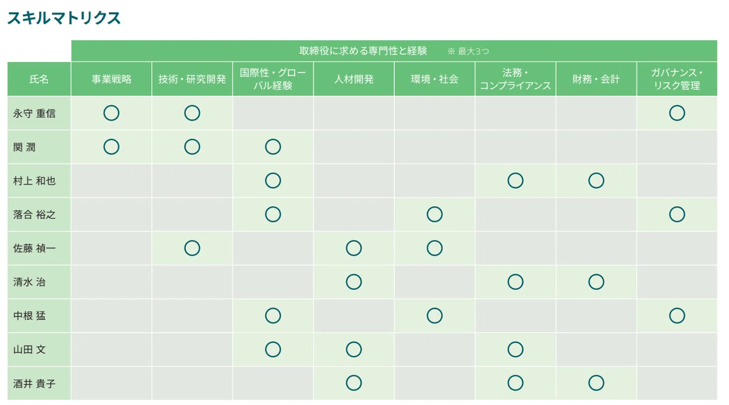This screenshot has height=405, width=729.
Task: Click 関 潤's 国際性・グローバル経験 circle
Action: coord(273,146)
